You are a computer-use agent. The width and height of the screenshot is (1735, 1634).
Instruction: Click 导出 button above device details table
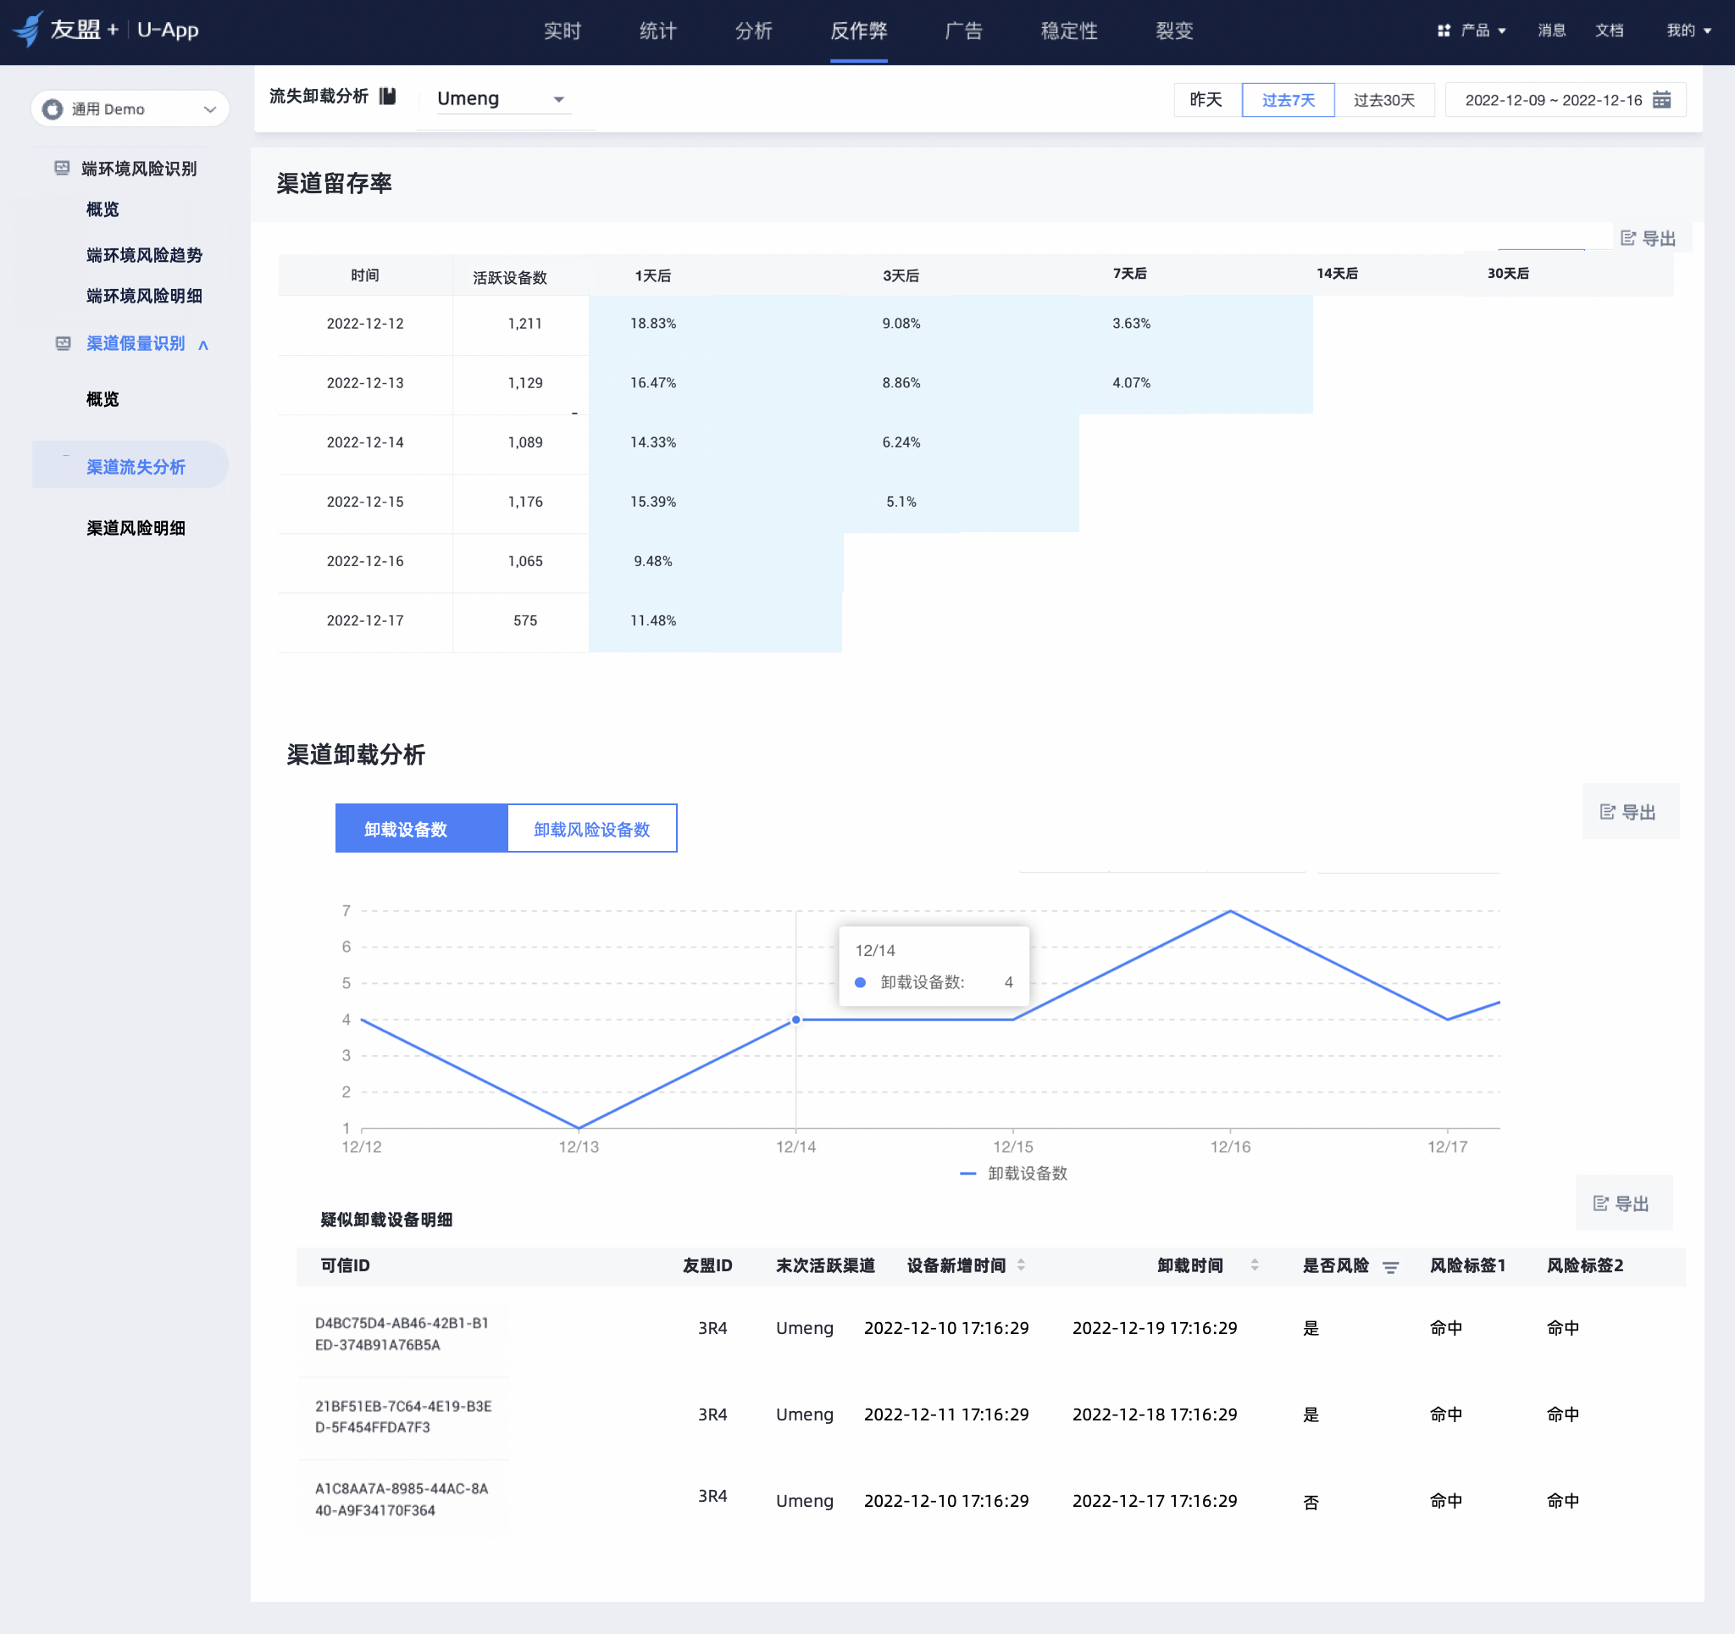pos(1622,1203)
